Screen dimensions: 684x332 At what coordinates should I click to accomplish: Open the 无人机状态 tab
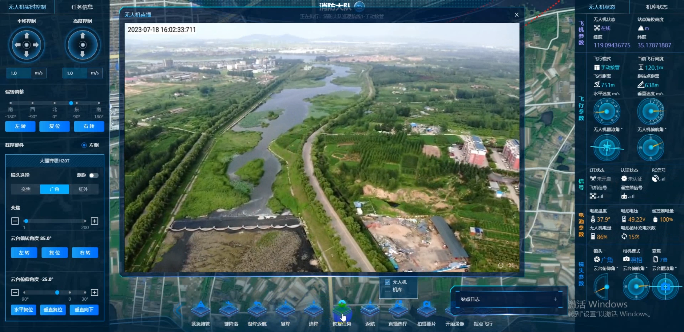click(x=602, y=7)
